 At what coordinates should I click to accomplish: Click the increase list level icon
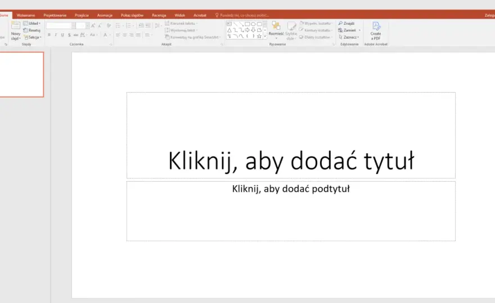(x=148, y=25)
